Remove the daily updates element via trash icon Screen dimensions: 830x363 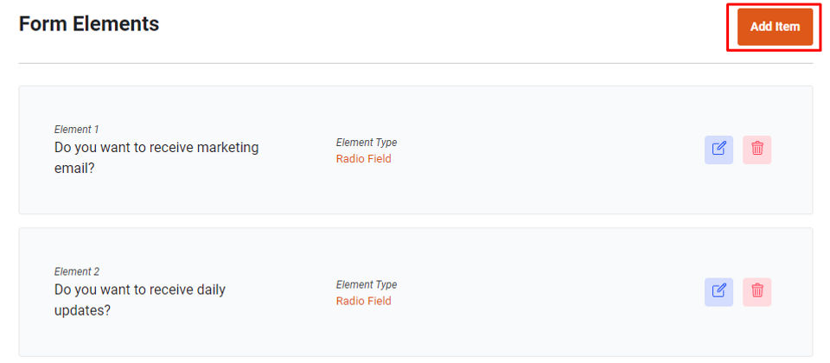tap(757, 291)
